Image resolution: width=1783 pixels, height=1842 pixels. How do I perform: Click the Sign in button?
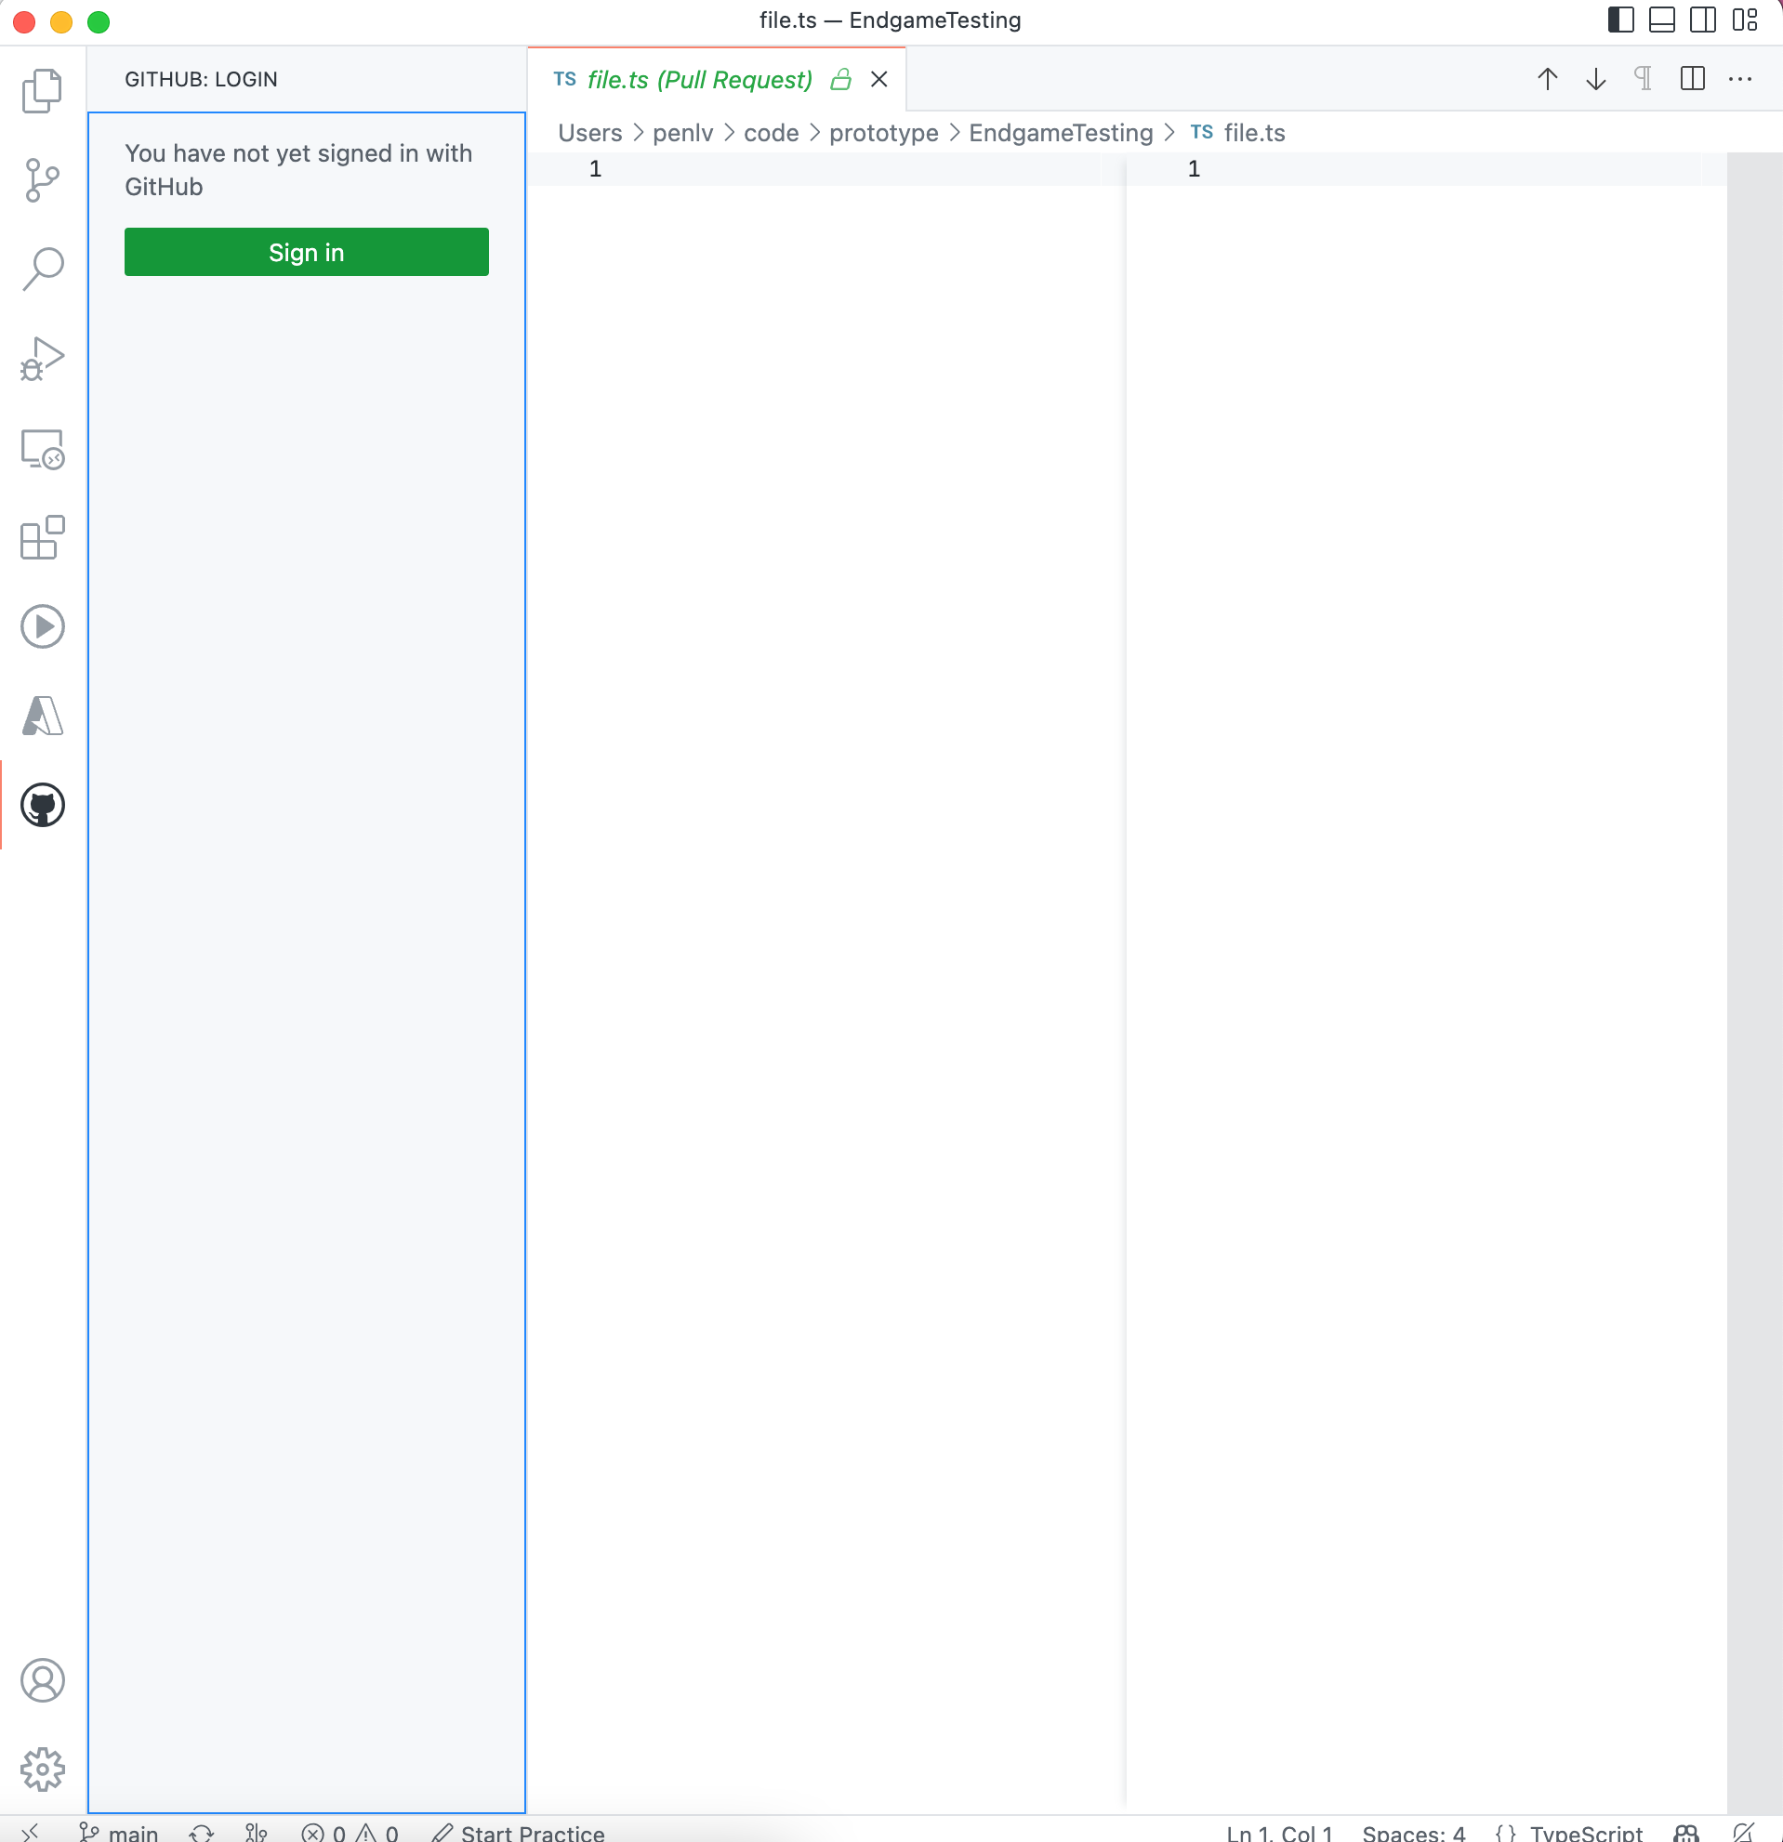click(307, 252)
